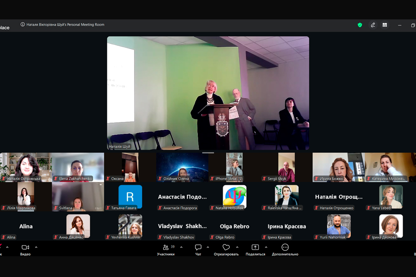Select Лілія Мартинова participant tile
Screen dimensions: 416x277
tap(26, 197)
